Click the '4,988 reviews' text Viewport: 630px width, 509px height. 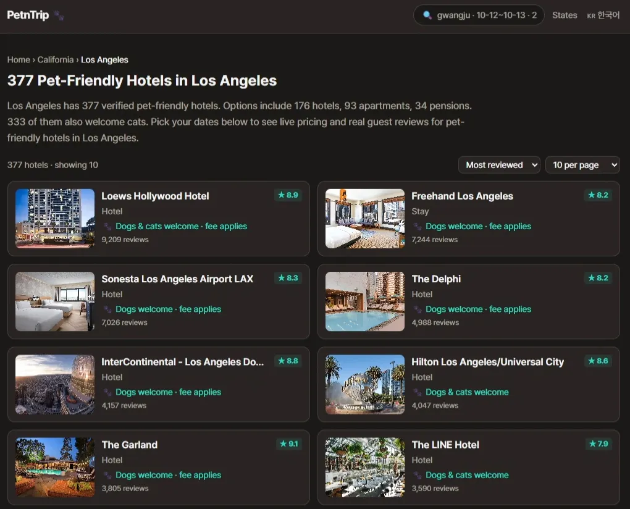[435, 322]
